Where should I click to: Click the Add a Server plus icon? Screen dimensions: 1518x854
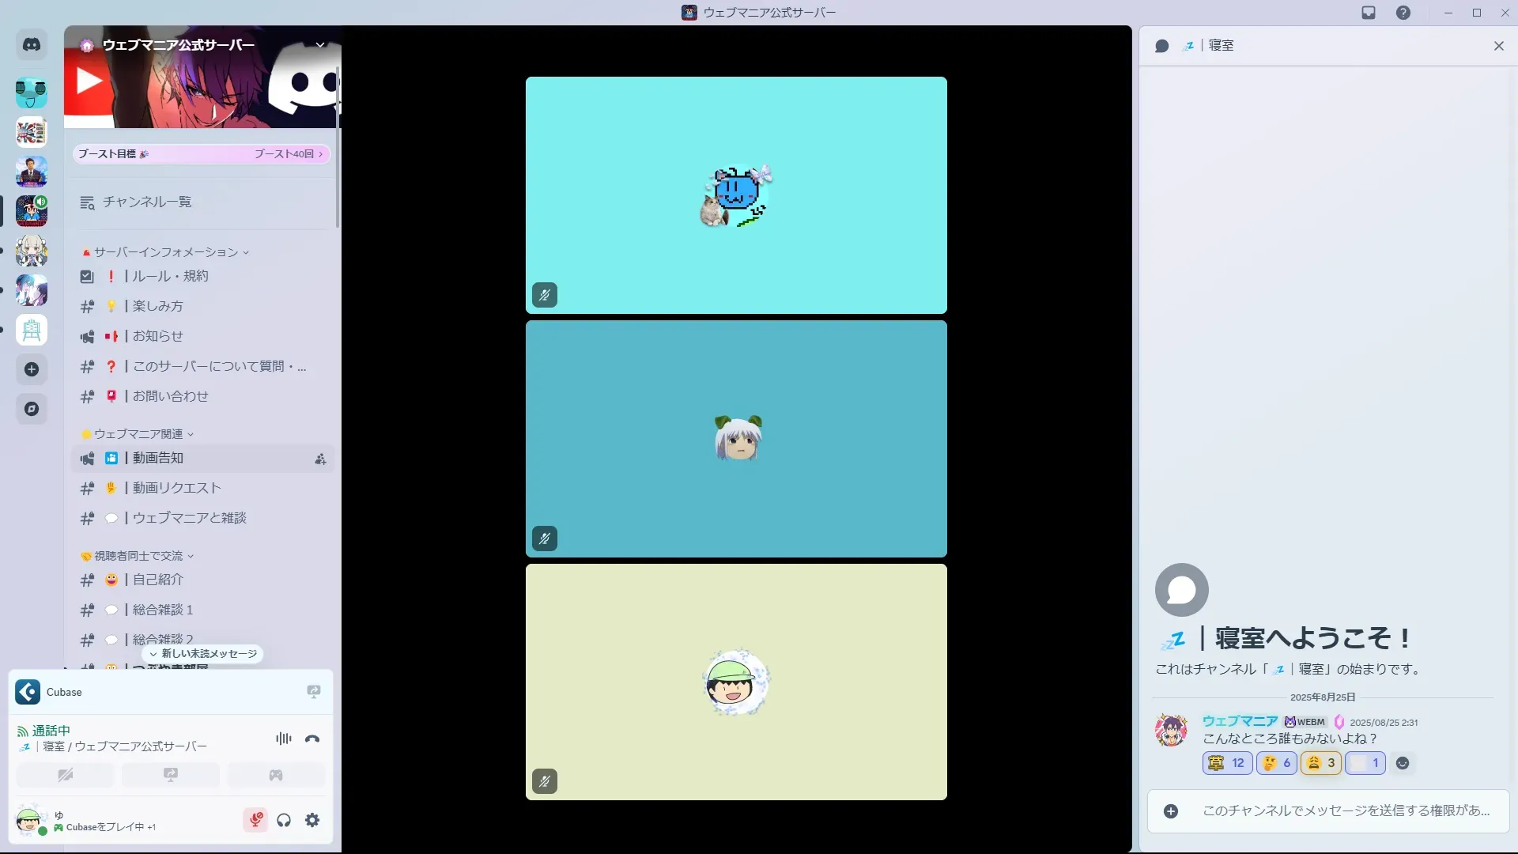click(x=32, y=369)
